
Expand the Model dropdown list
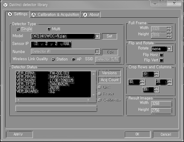(x=97, y=36)
